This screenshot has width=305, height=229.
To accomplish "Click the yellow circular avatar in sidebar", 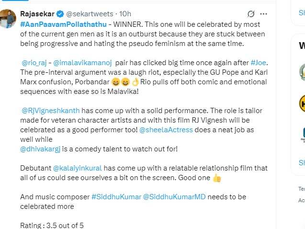I will click(302, 103).
